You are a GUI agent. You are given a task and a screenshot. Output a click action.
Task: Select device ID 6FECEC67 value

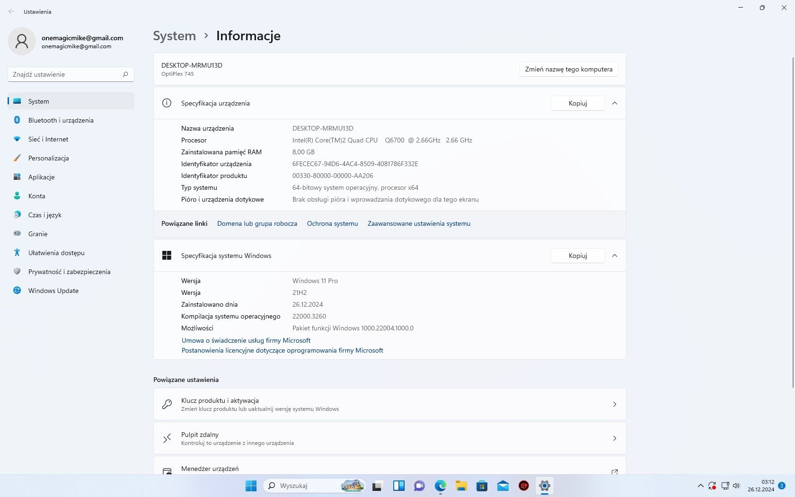point(355,164)
